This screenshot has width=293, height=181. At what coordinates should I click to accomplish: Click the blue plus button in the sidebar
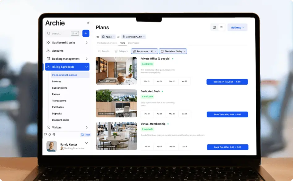pos(86,33)
